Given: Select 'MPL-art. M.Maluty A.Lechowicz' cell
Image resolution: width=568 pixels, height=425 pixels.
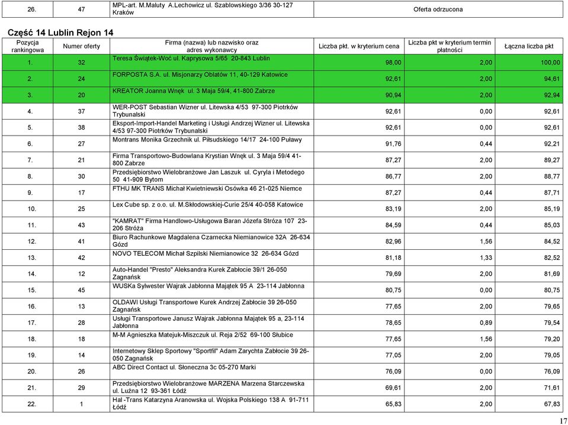Looking at the screenshot, I should coord(211,9).
